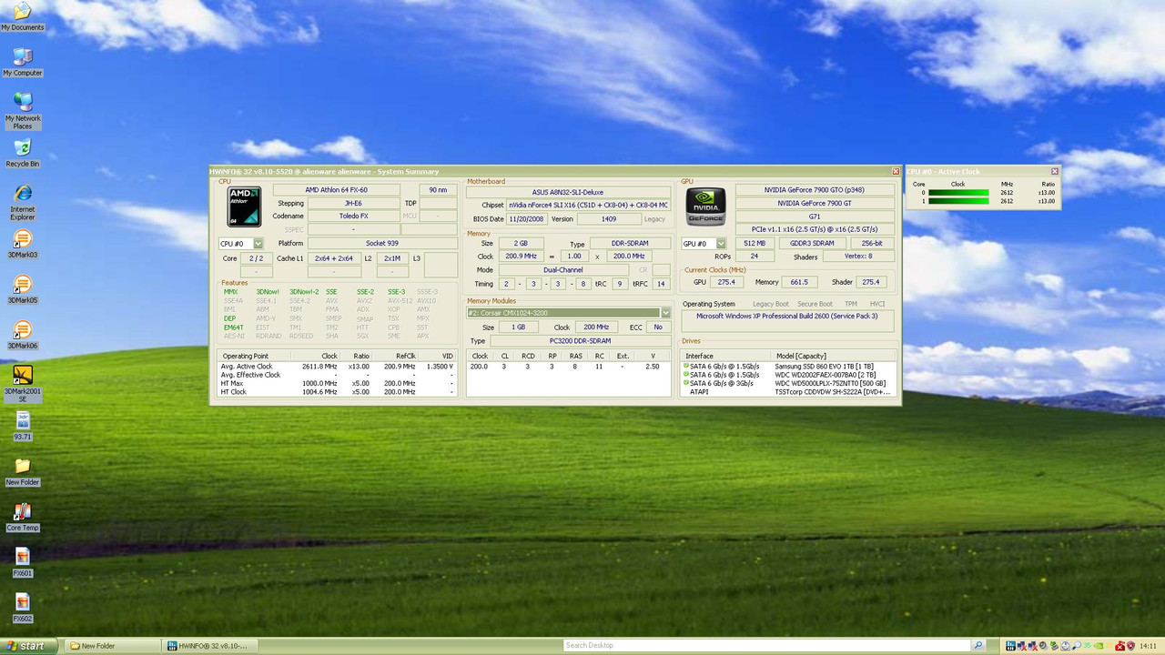Screen dimensions: 1165x655
Task: Click the GPU clock 275.4 field
Action: [726, 282]
